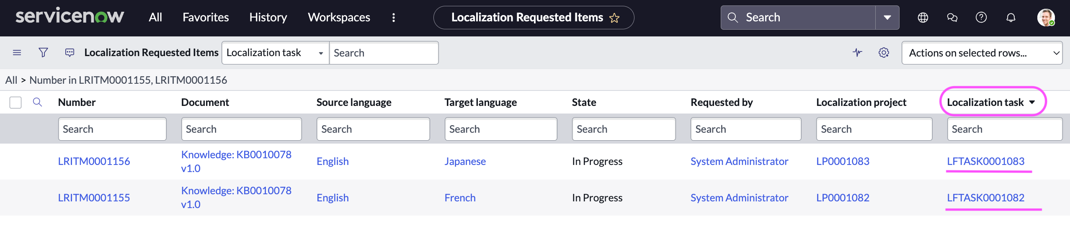Click the activity stream speech bubble icon
Screen dimensions: 1070x229
pyautogui.click(x=70, y=53)
